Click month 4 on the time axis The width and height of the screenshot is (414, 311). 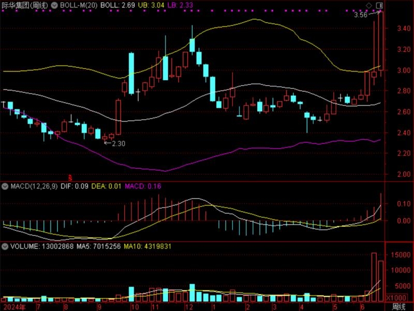[x=302, y=307]
